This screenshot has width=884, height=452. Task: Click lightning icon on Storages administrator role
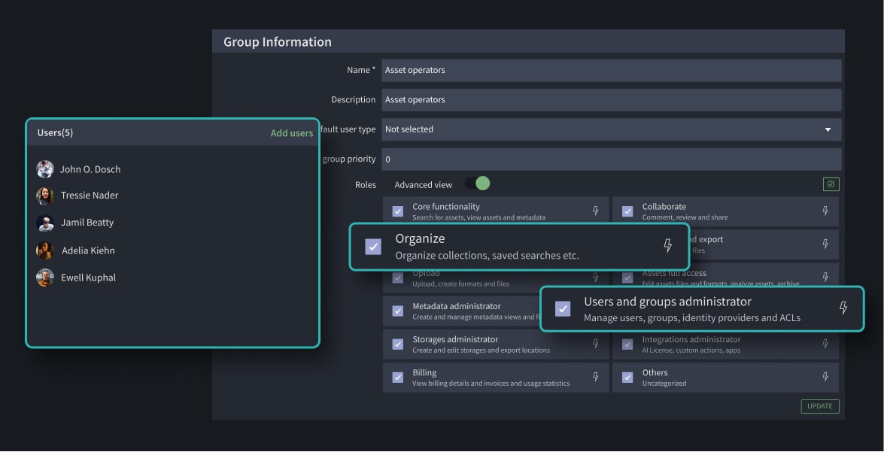coord(595,344)
